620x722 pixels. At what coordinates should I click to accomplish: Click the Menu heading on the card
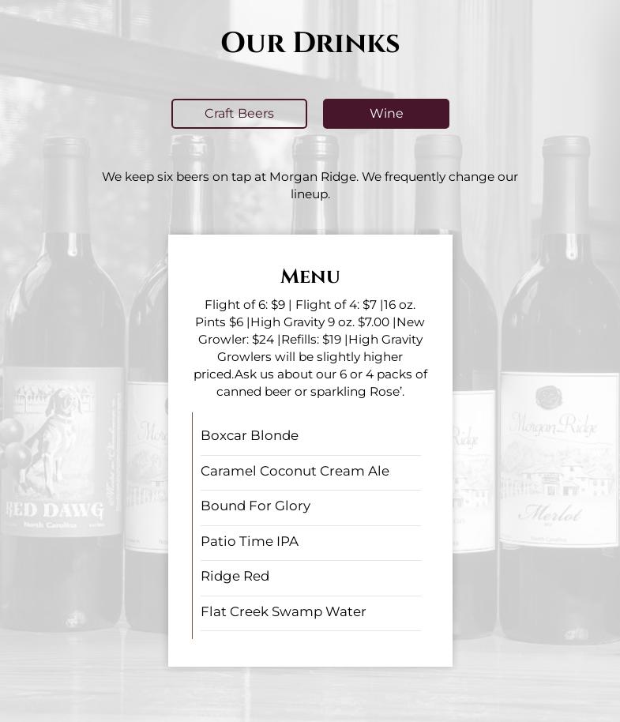[310, 276]
